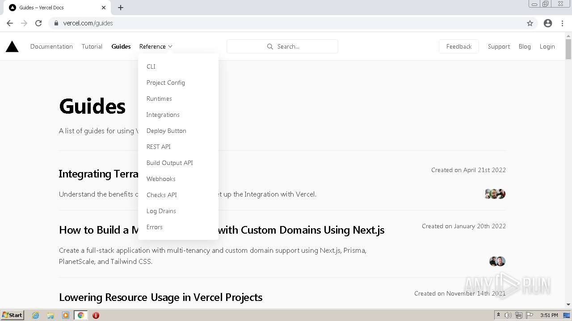
Task: Choose Deploy Button in Reference menu
Action: tap(166, 131)
